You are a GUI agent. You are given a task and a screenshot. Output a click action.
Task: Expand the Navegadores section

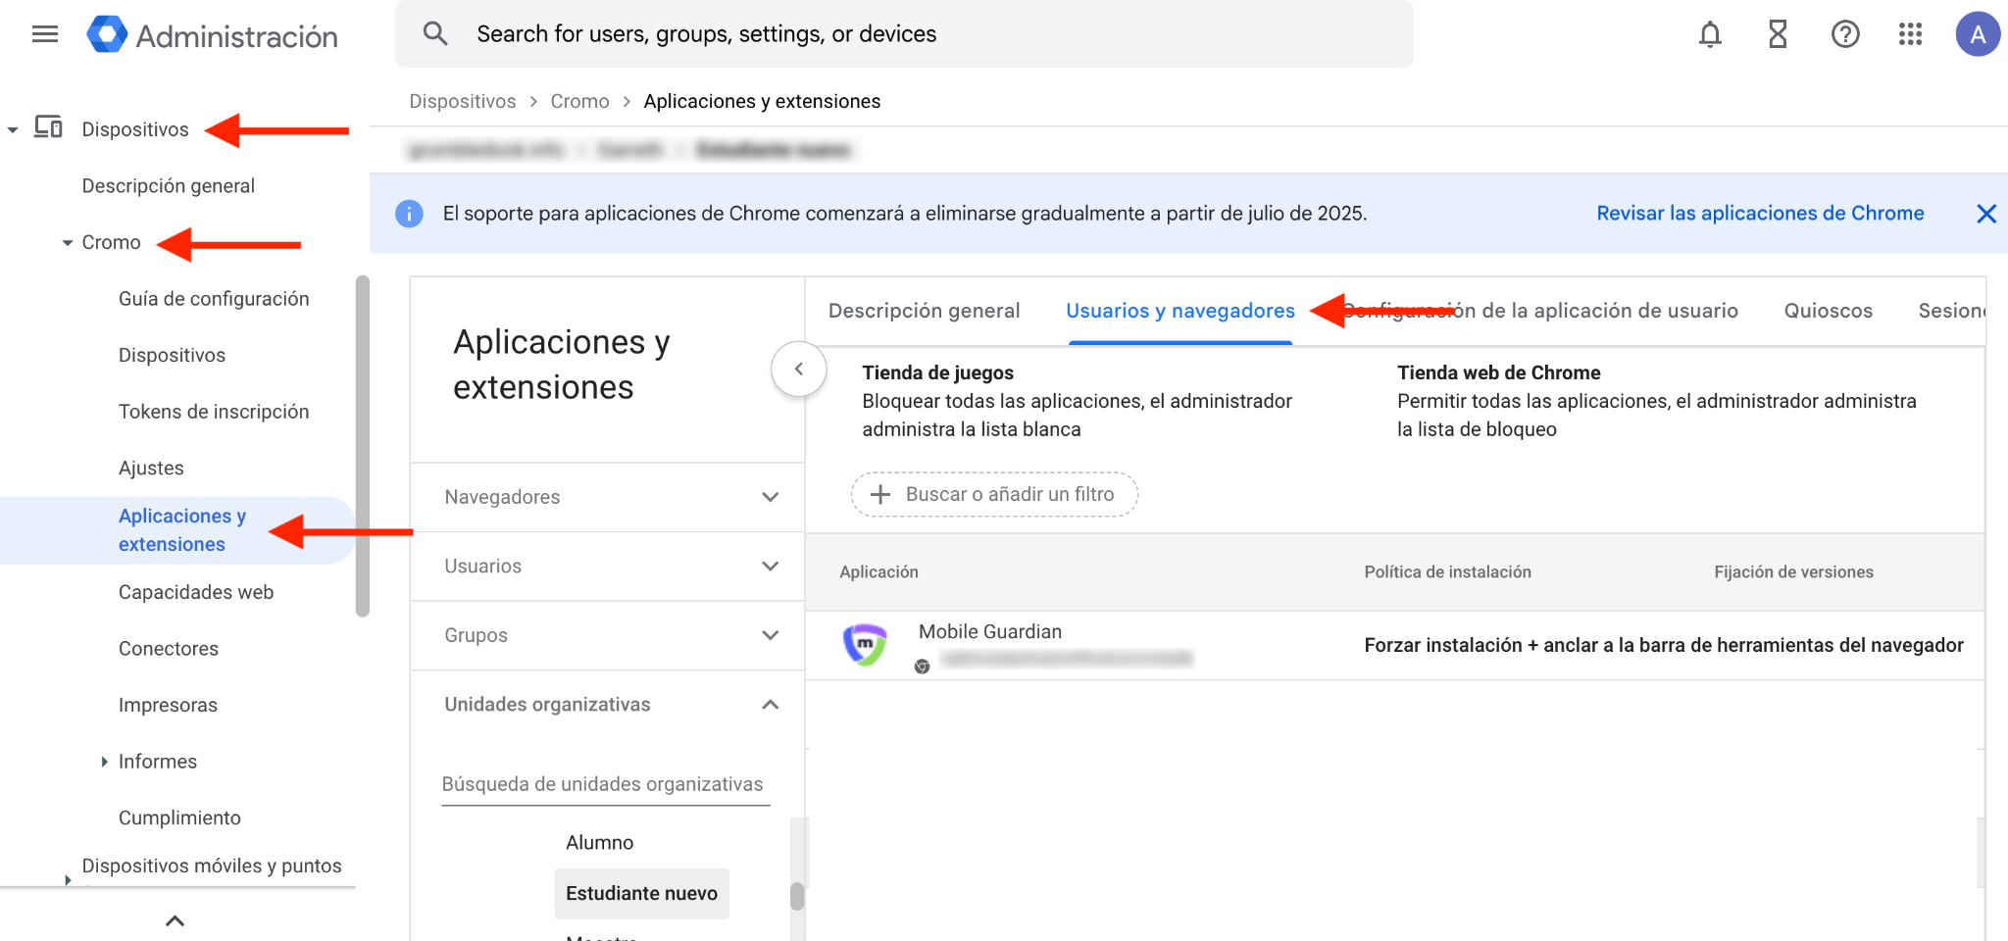coord(770,497)
